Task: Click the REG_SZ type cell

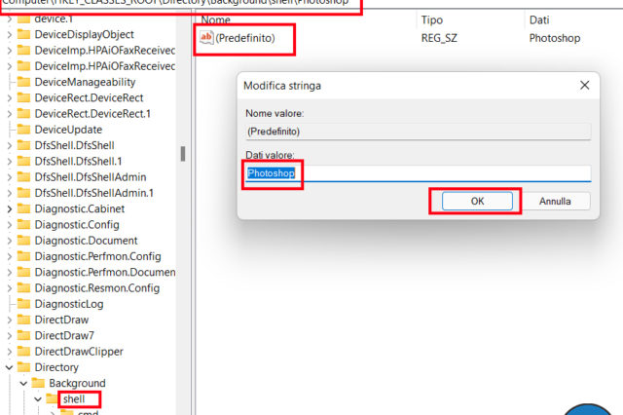Action: 439,38
